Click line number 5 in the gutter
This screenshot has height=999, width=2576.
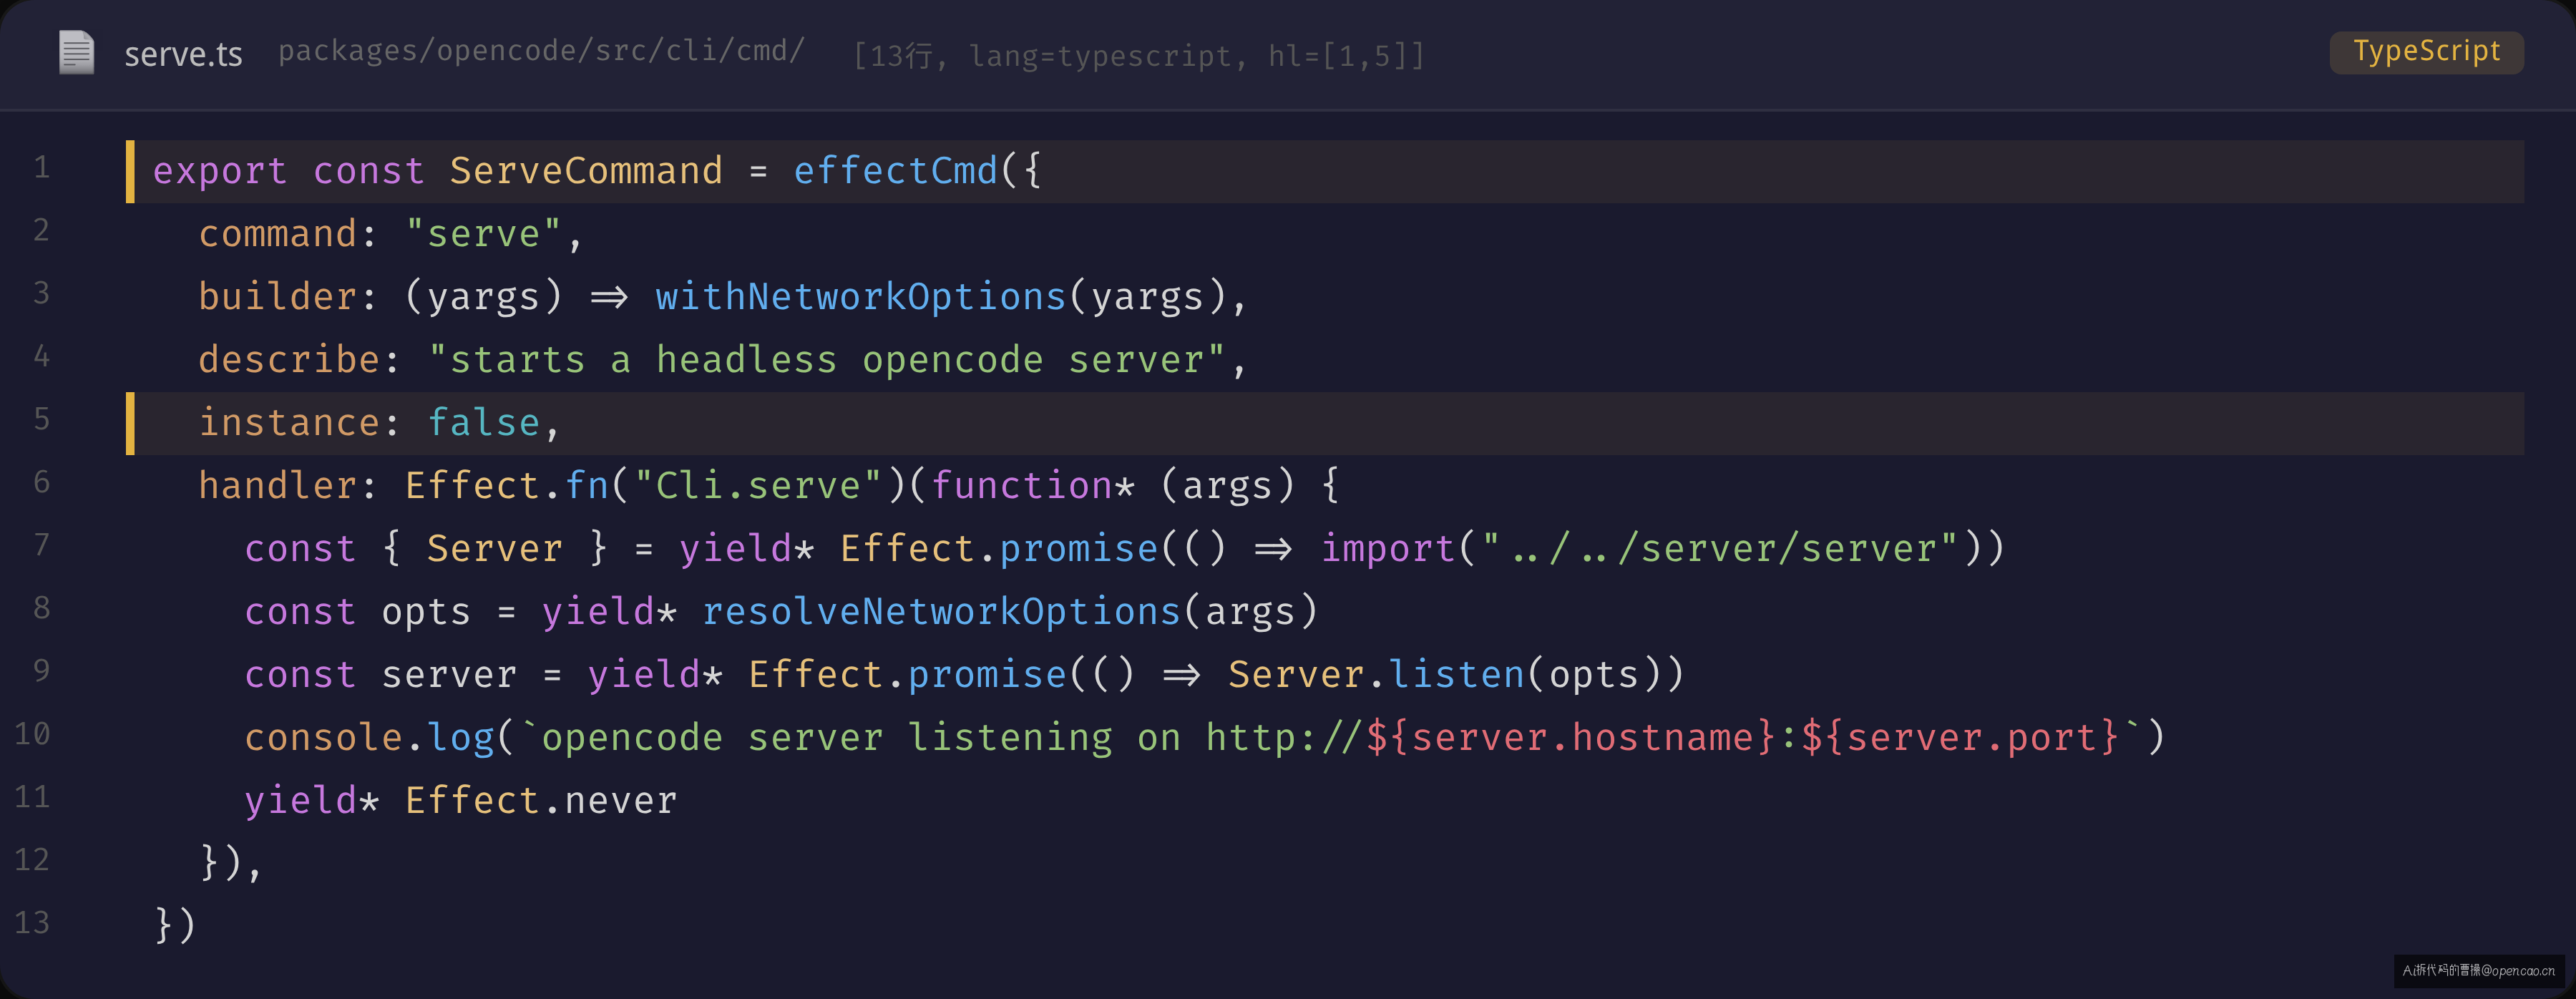pos(41,419)
